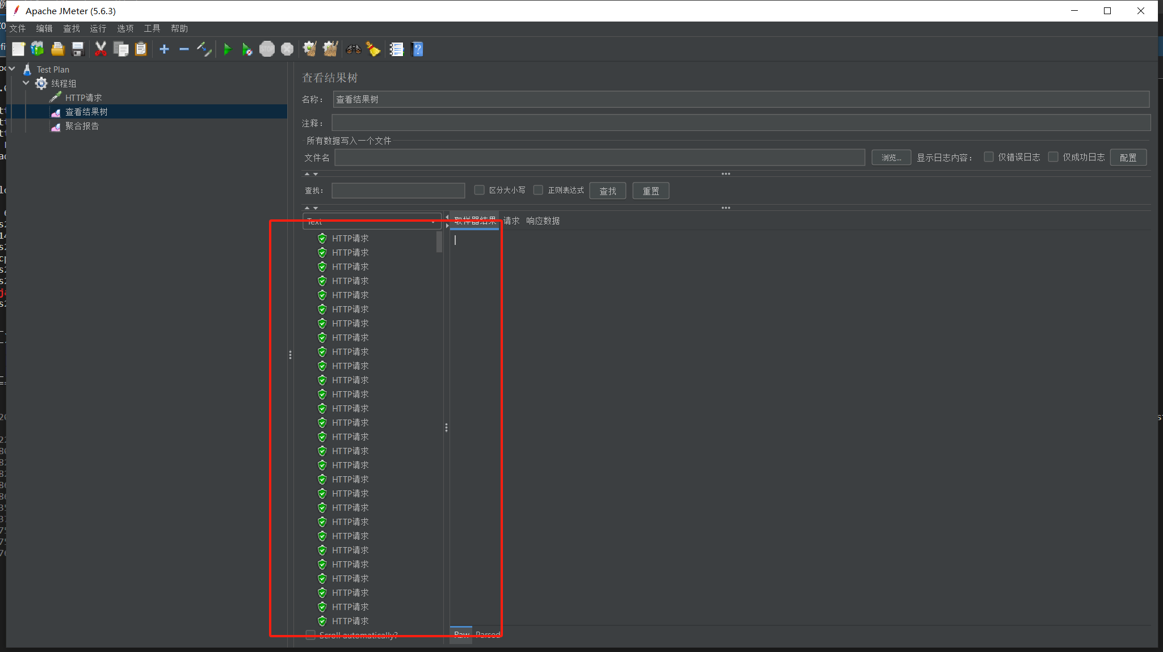The width and height of the screenshot is (1163, 652).
Task: Reset search with yellow broom icon
Action: tap(373, 49)
